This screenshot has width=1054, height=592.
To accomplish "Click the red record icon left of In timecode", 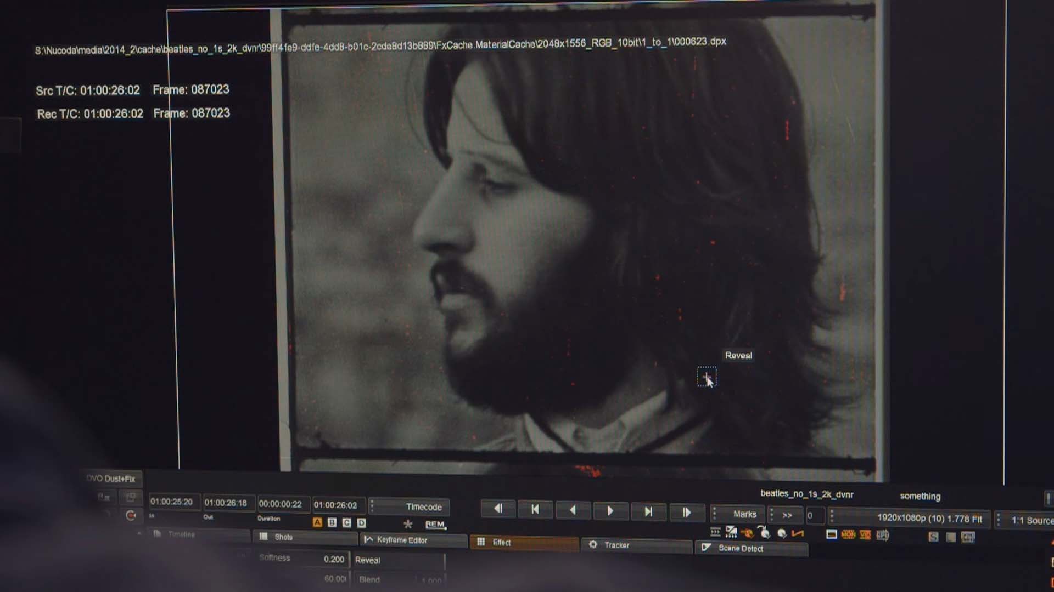I will click(131, 515).
